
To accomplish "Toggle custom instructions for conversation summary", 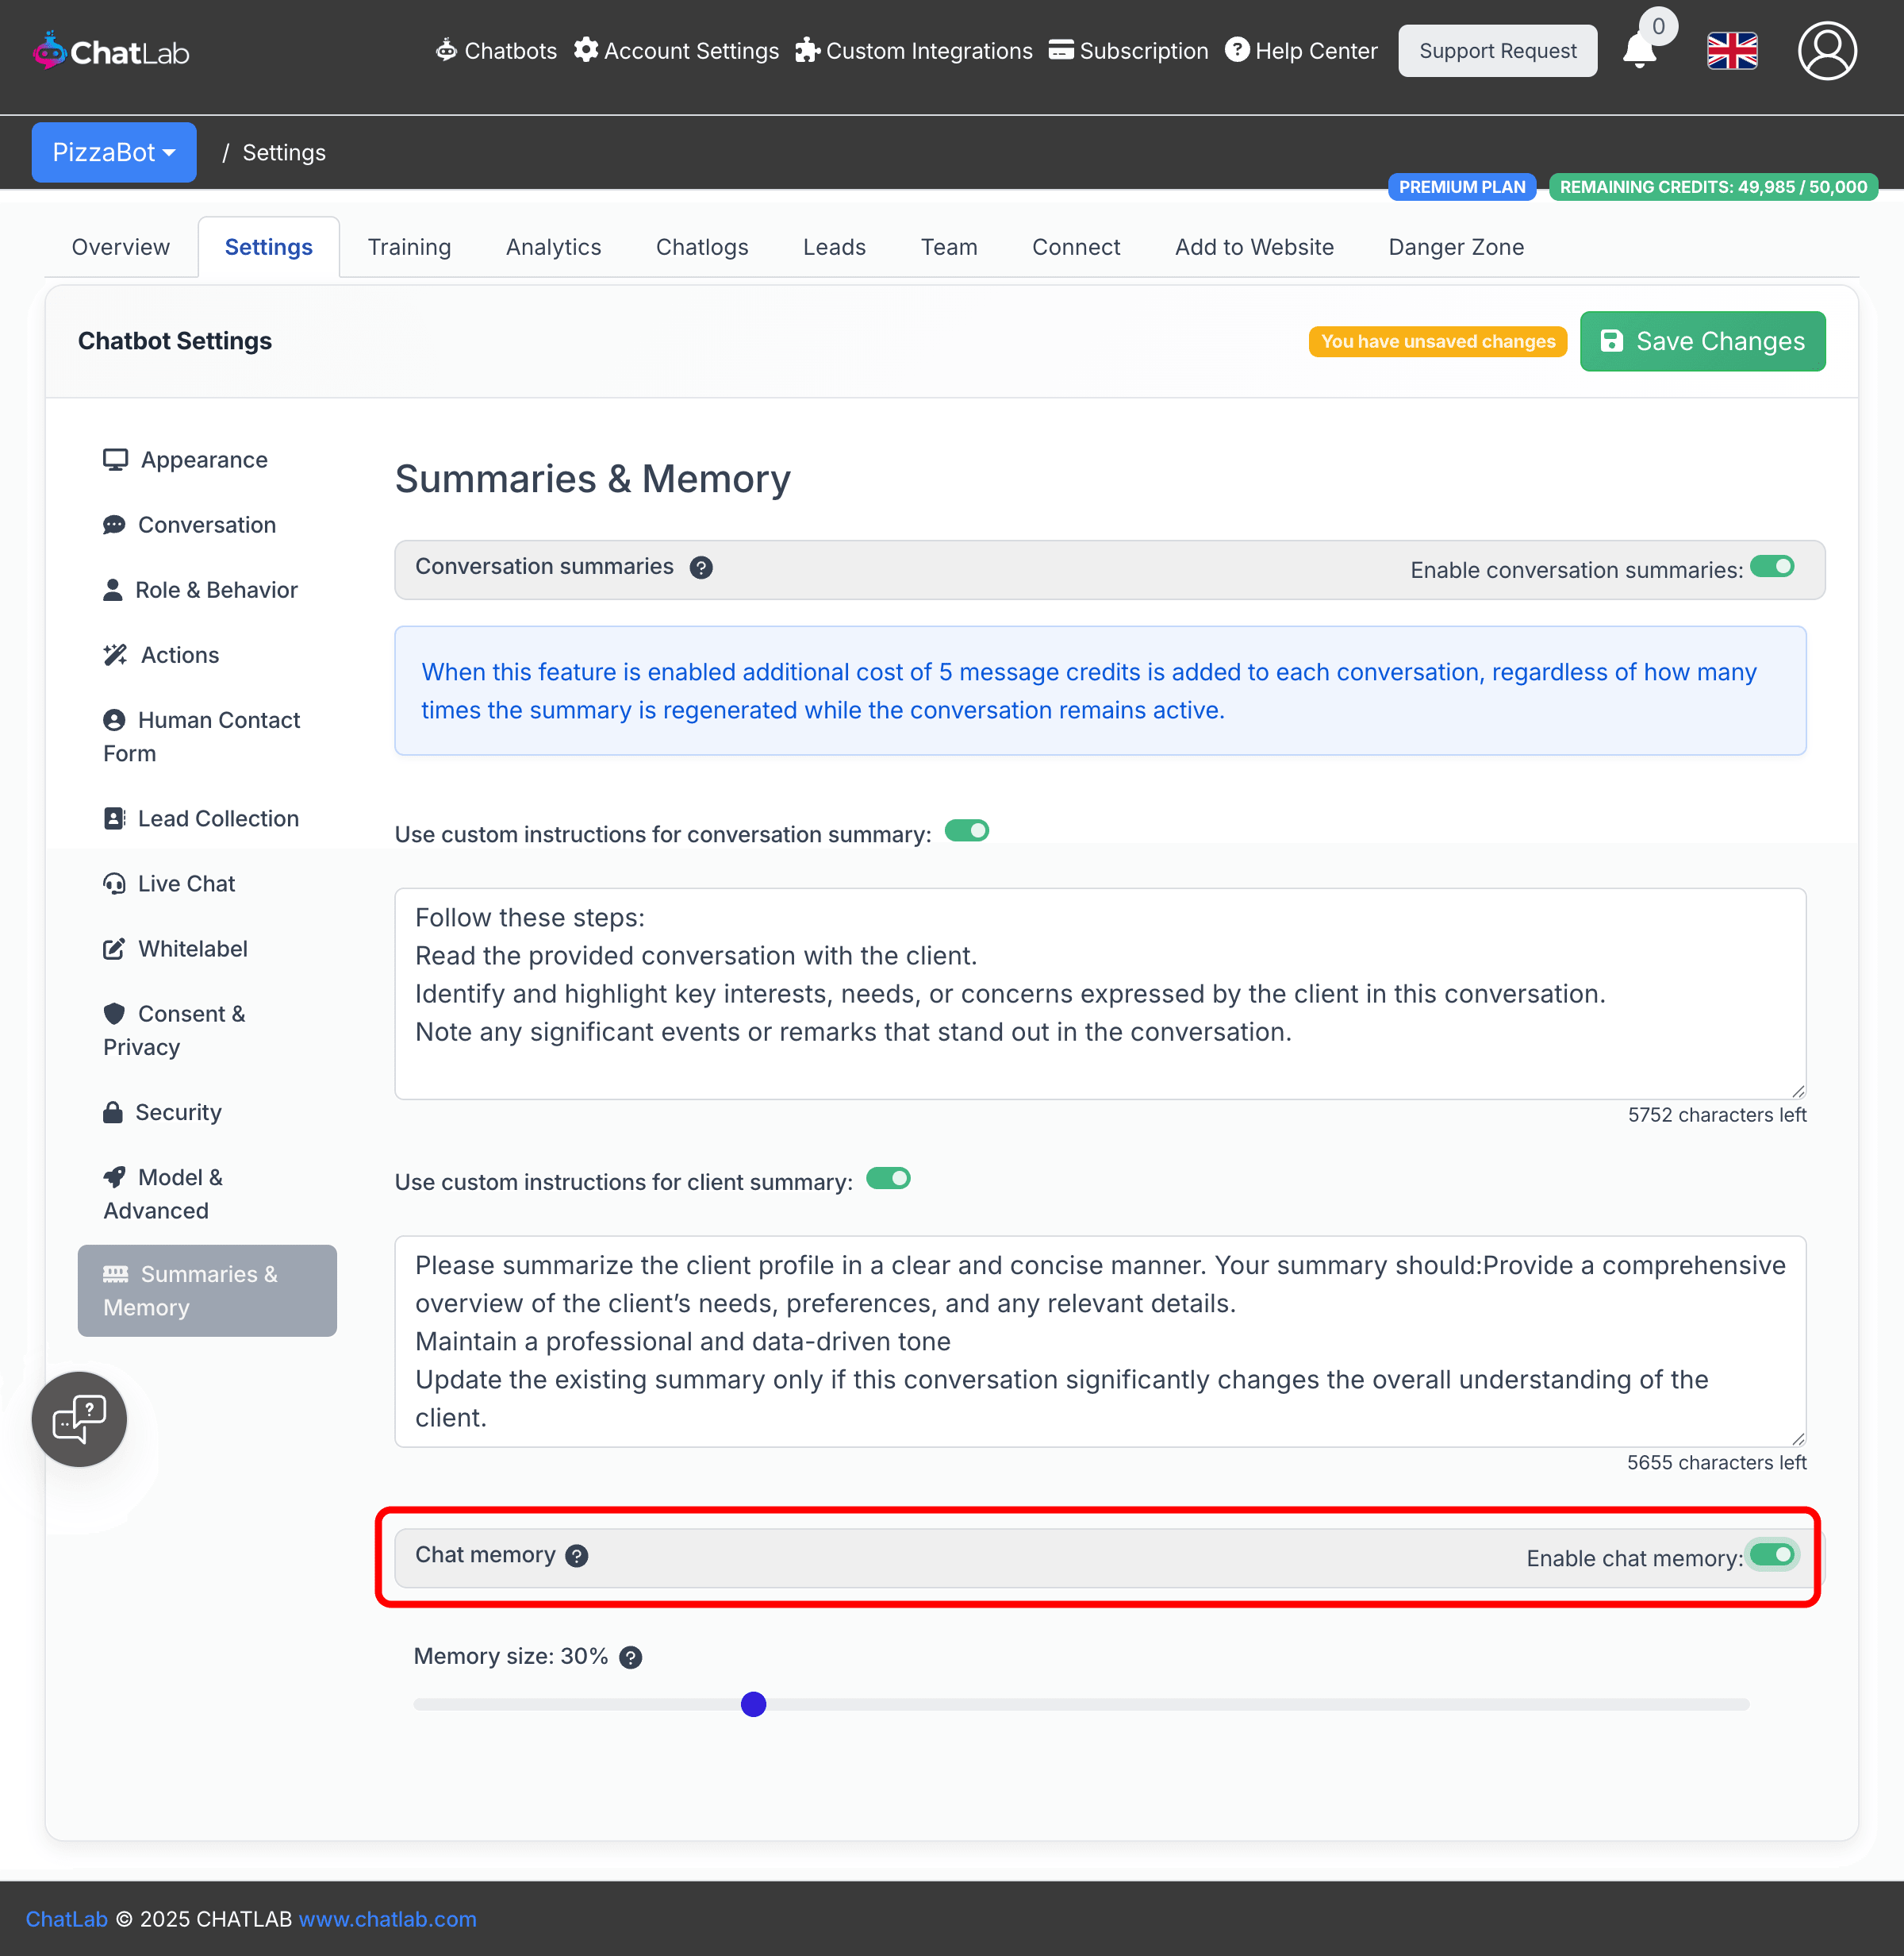I will coord(966,831).
